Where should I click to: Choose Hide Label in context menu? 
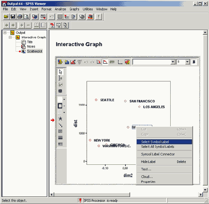pos(164,162)
